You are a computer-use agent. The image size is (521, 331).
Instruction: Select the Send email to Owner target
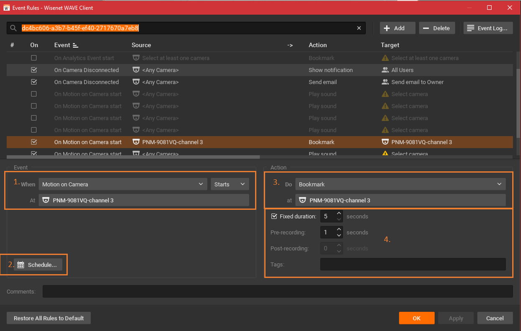click(417, 82)
